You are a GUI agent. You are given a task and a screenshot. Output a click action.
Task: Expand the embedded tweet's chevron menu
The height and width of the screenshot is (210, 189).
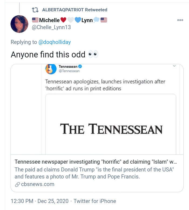pos(174,66)
